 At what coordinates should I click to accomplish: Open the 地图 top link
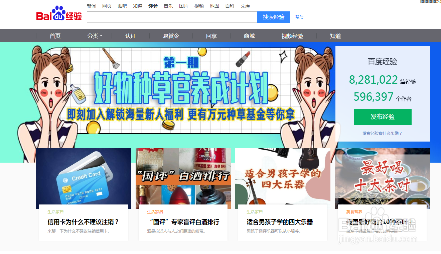tap(214, 6)
